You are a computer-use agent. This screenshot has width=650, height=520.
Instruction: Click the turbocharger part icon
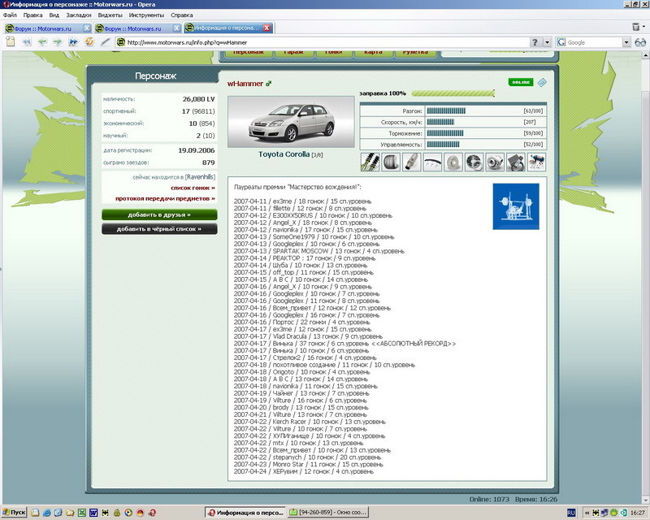495,162
